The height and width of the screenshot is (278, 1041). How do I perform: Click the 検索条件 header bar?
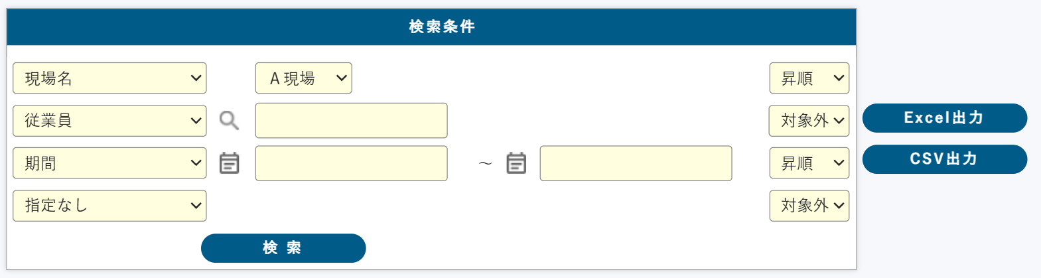(431, 27)
